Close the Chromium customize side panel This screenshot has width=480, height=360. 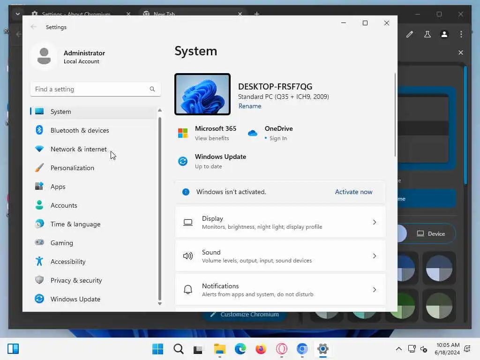pyautogui.click(x=460, y=52)
